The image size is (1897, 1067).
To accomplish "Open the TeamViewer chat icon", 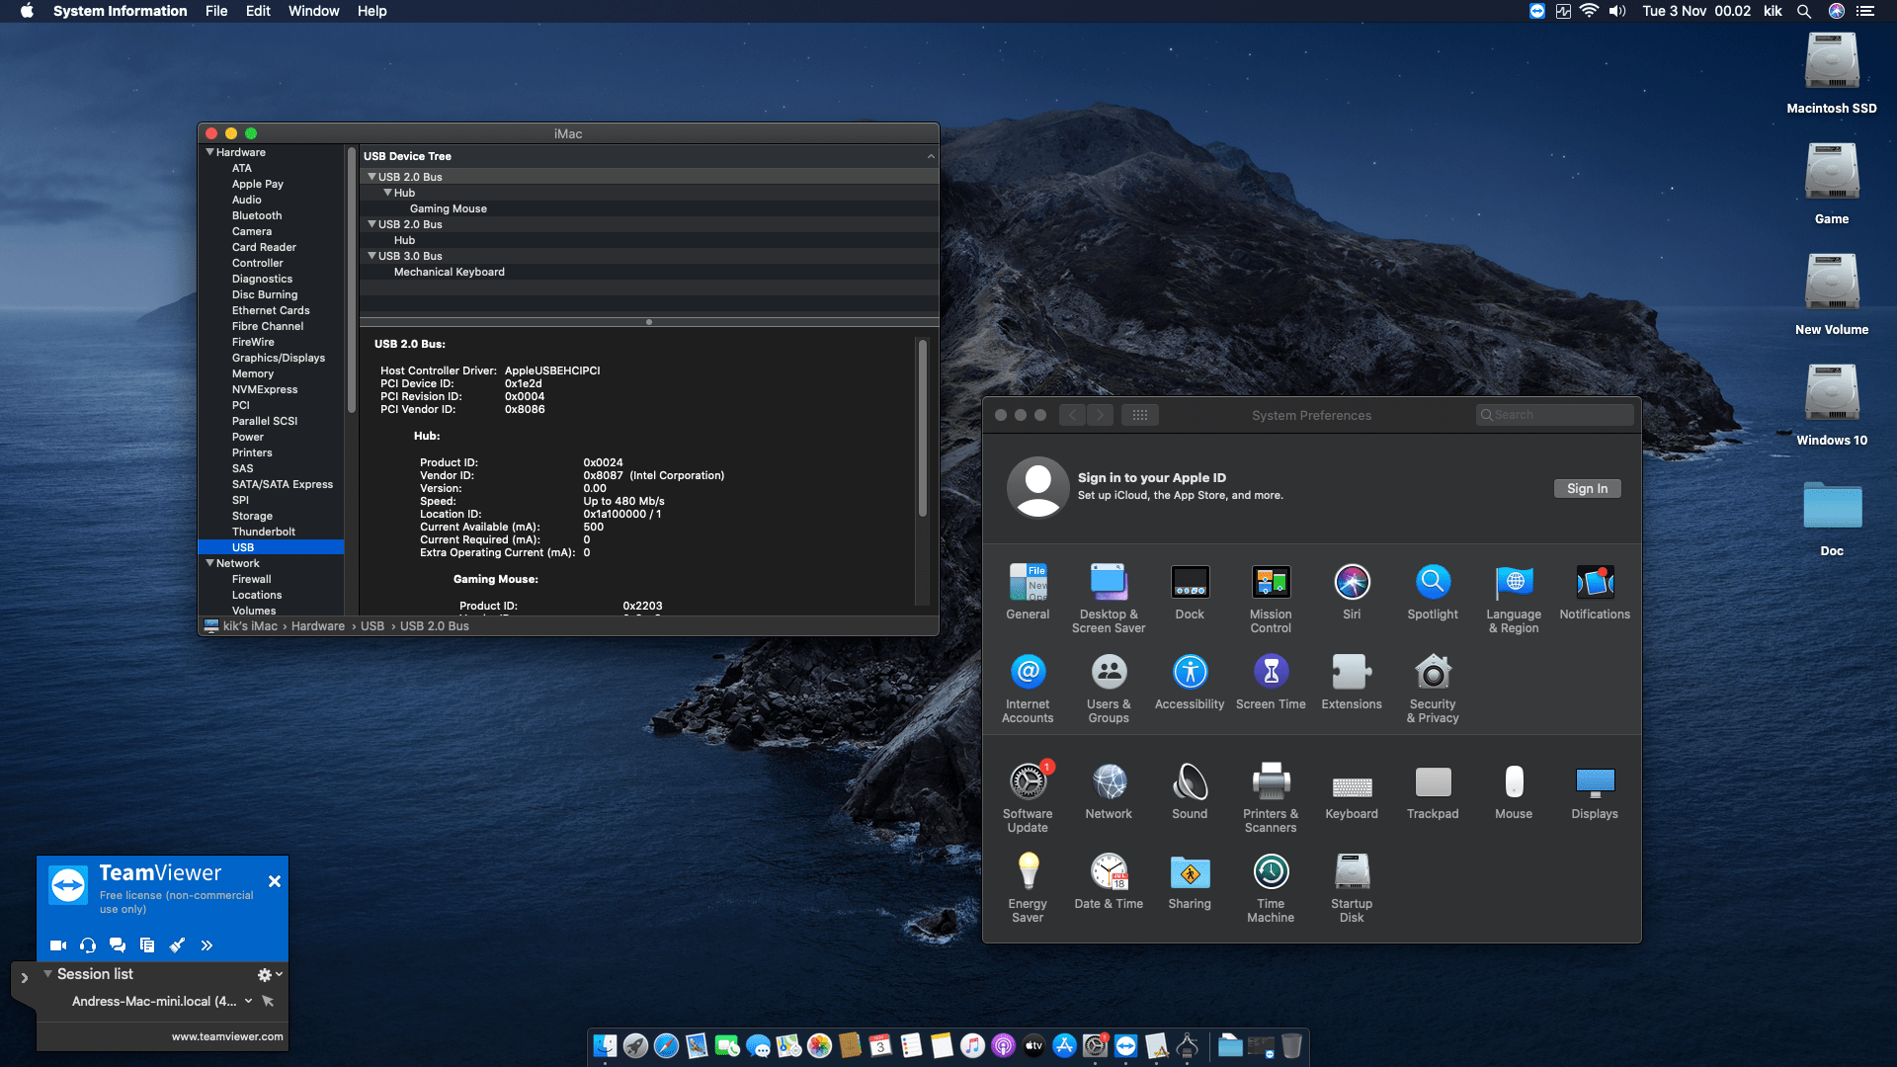I will click(x=118, y=945).
